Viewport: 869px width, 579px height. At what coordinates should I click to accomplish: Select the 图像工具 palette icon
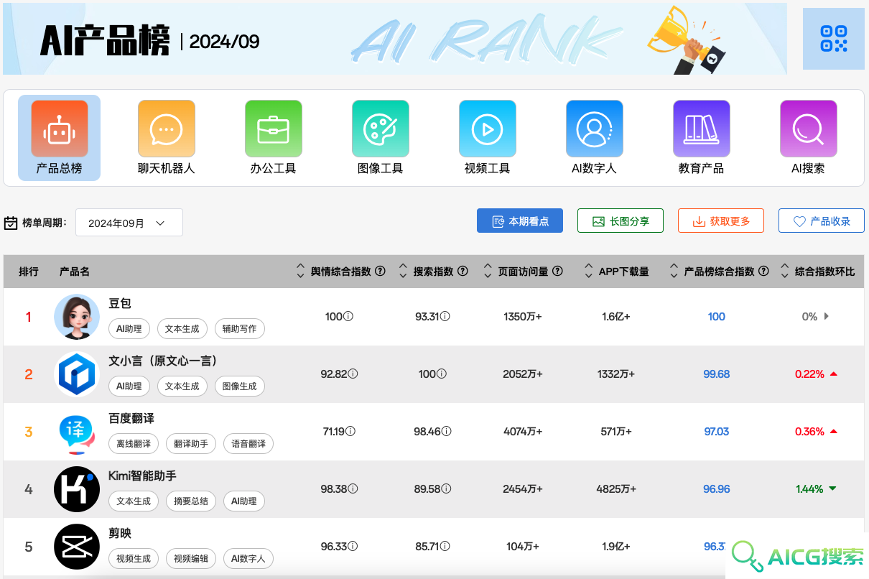tap(381, 129)
